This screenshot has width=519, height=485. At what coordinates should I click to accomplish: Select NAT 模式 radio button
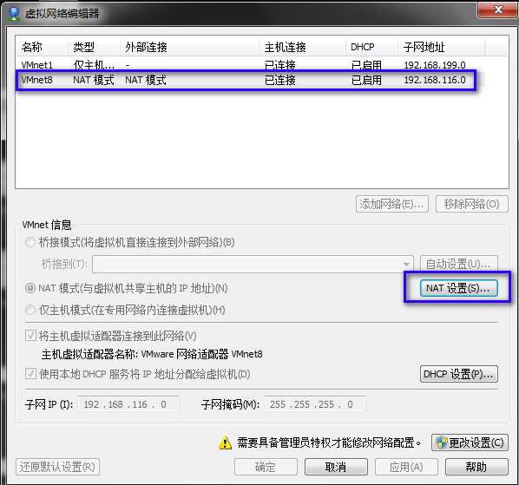pos(30,288)
